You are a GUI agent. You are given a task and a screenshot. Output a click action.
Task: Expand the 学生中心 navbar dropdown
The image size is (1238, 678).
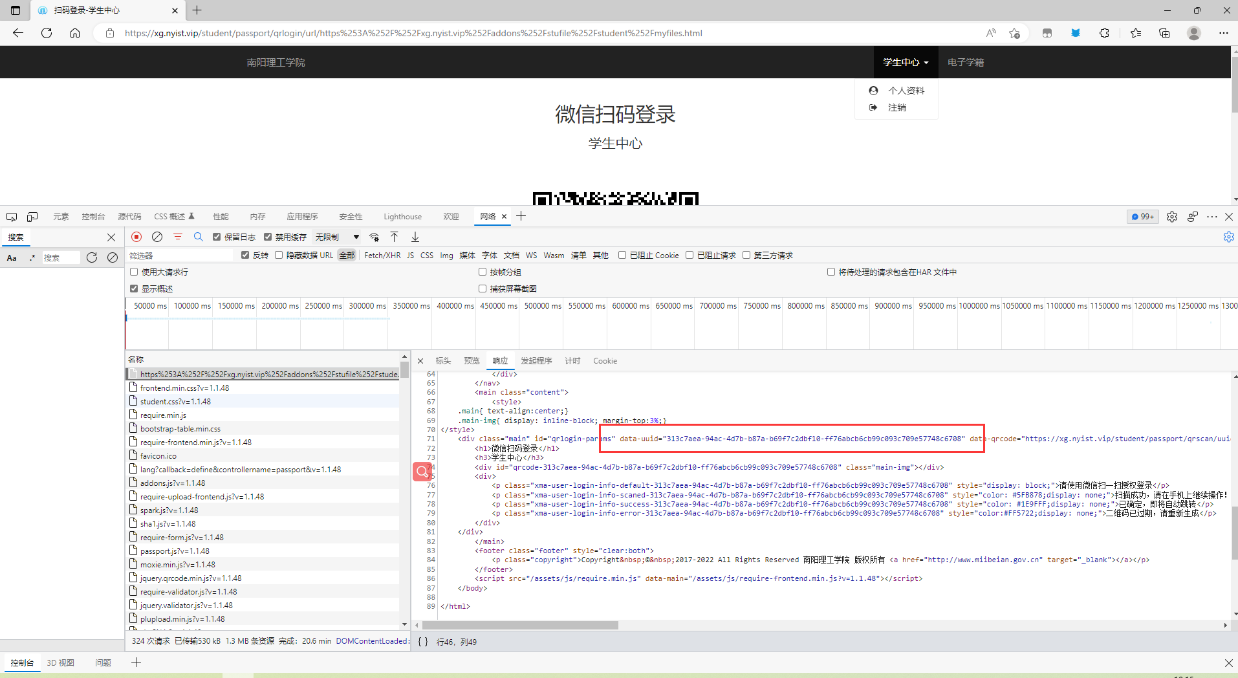click(x=906, y=62)
